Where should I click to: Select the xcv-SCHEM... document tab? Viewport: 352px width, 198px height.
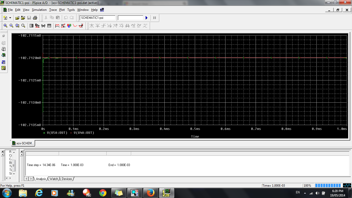pos(23,143)
